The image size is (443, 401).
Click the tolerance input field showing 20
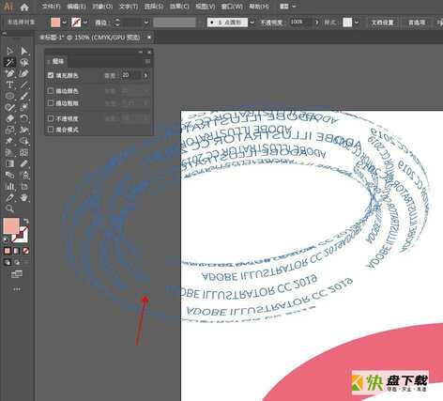[130, 75]
